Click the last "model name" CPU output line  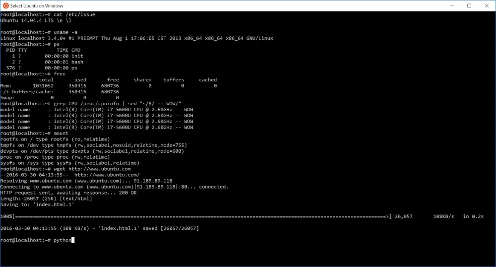pyautogui.click(x=97, y=128)
